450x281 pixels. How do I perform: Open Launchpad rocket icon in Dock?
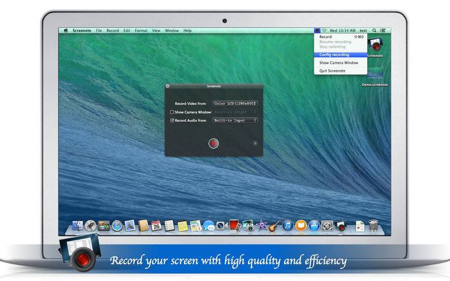coord(91,226)
